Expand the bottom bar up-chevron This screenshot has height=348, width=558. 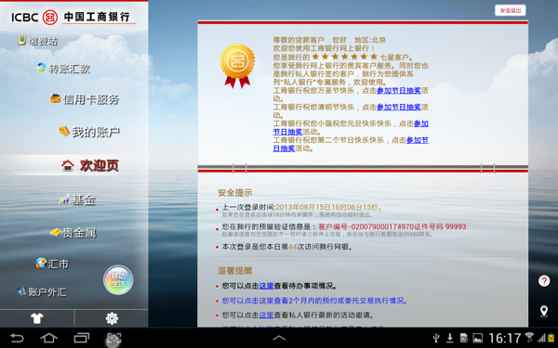coord(279,338)
